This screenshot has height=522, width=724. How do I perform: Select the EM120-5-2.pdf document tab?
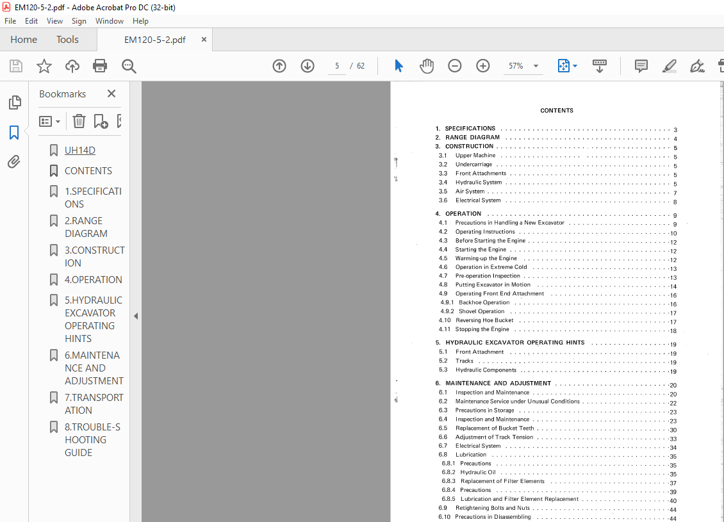154,40
